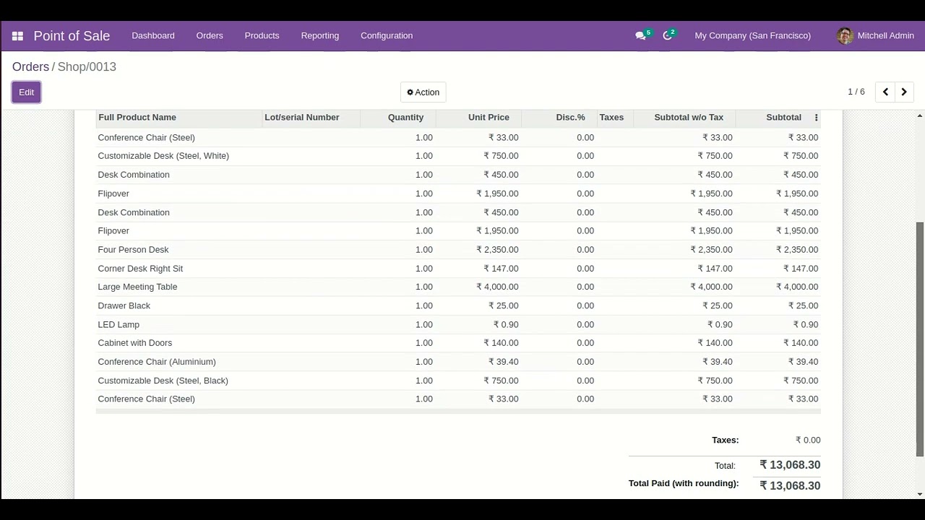Open the Action dropdown
The height and width of the screenshot is (520, 925).
[423, 92]
